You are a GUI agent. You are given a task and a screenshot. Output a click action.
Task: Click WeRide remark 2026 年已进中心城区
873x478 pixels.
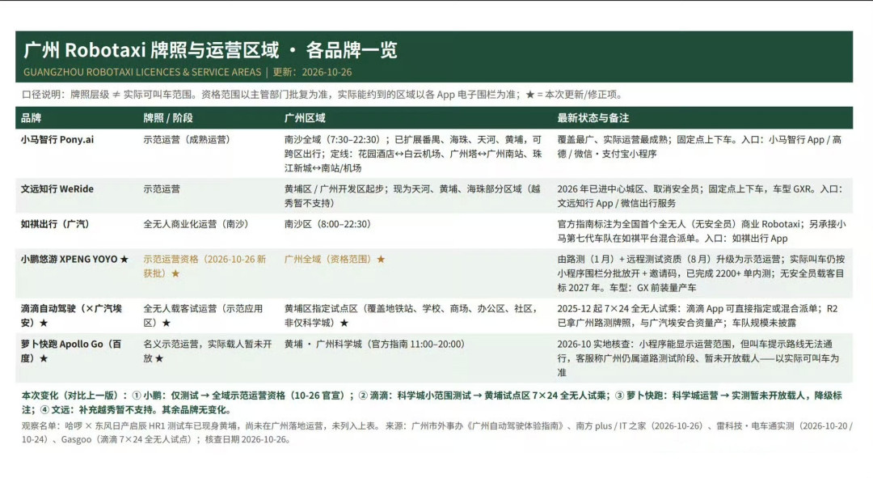pyautogui.click(x=700, y=196)
